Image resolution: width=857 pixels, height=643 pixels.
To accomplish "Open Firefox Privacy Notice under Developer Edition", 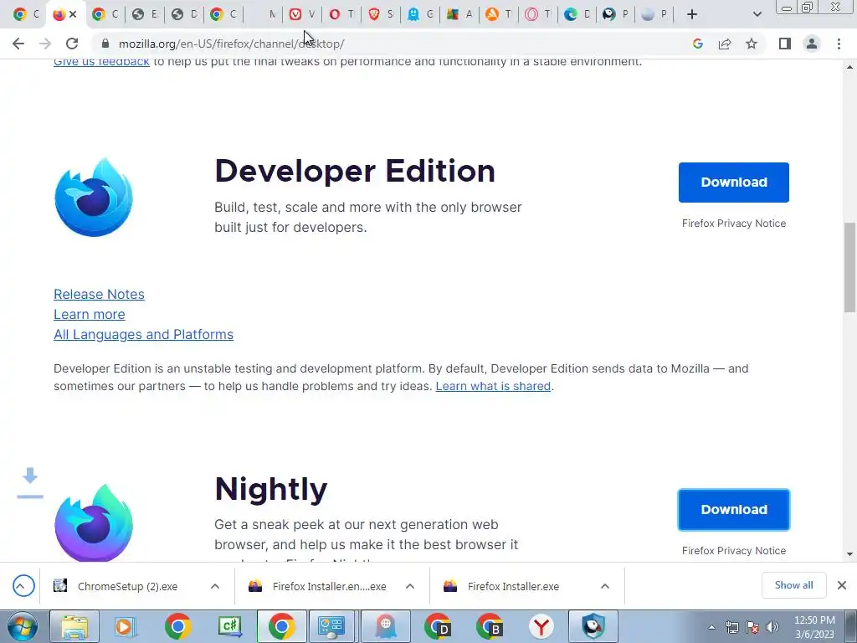I will click(733, 223).
